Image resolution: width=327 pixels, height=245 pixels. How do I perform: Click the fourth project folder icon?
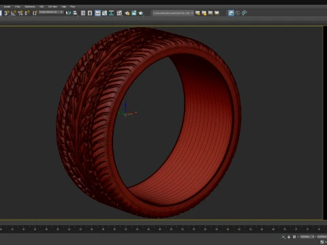pos(217,13)
